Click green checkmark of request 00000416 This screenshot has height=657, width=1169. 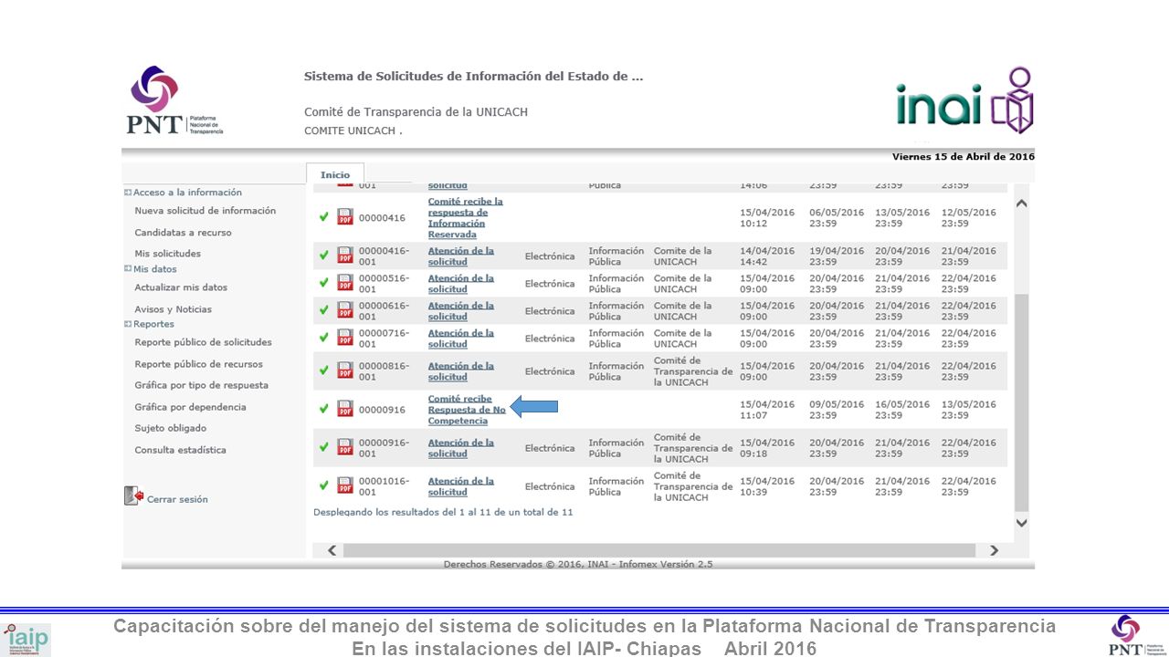(323, 217)
